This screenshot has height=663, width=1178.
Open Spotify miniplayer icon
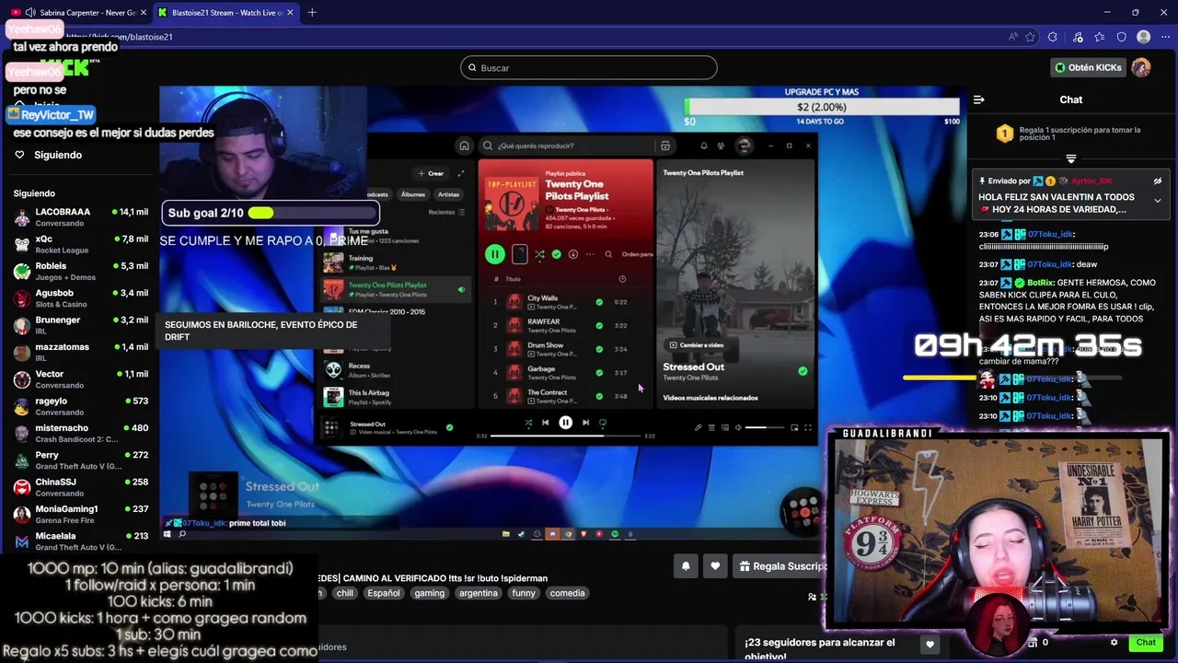[x=794, y=427]
